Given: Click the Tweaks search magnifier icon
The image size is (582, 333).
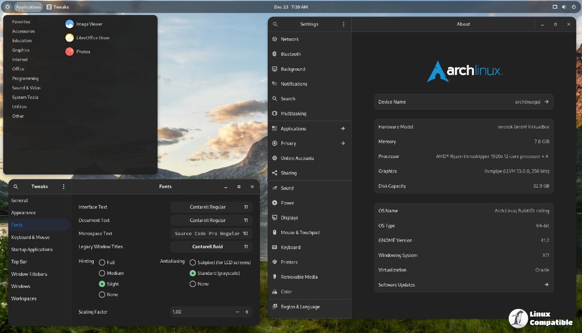Looking at the screenshot, I should tap(16, 187).
